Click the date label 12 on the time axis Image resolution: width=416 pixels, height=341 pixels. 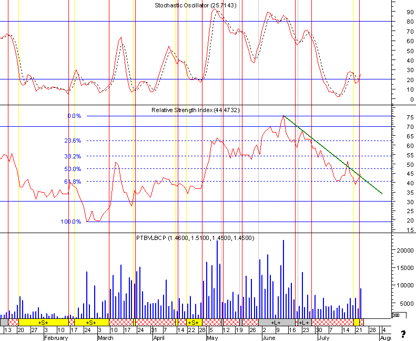tap(226, 330)
